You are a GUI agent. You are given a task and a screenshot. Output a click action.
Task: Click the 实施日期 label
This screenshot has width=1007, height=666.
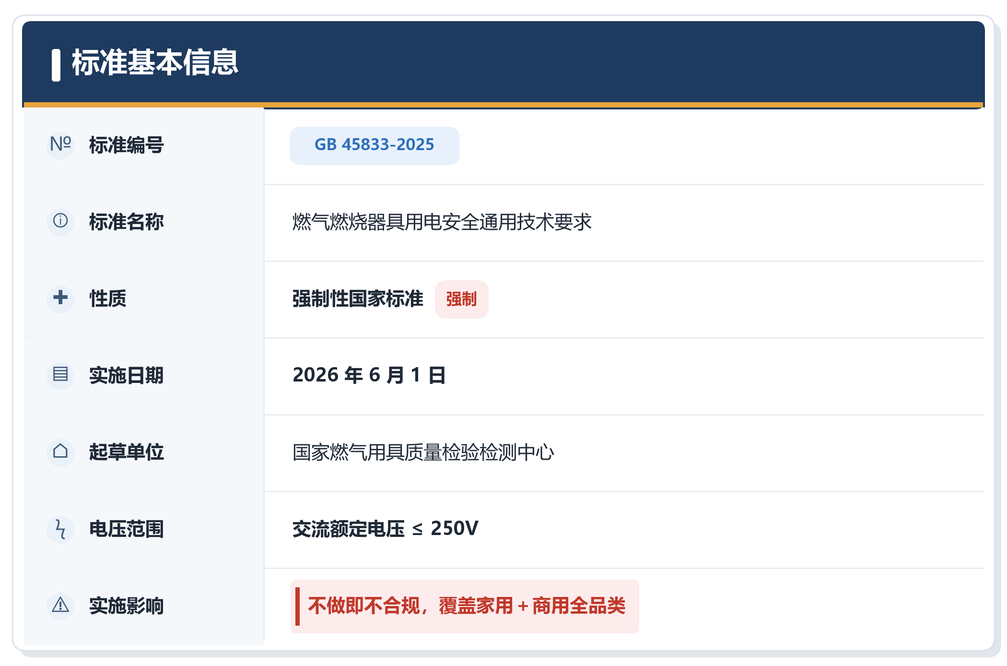pos(127,376)
